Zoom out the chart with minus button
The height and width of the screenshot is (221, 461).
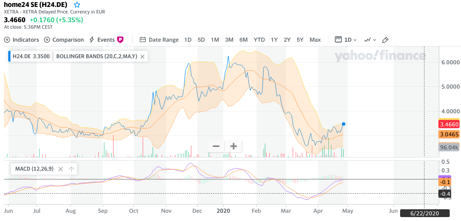coord(216,146)
